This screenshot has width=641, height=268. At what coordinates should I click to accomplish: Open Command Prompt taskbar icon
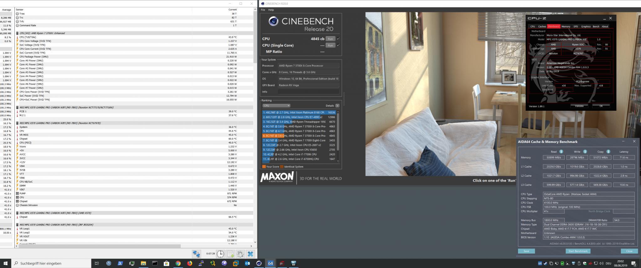pos(155,263)
